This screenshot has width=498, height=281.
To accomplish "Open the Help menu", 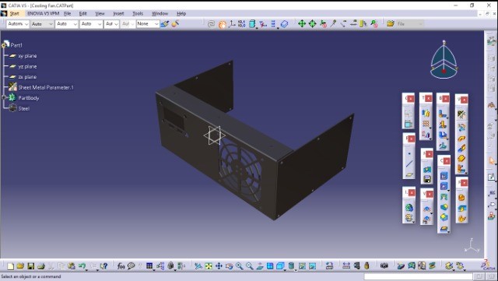I will [x=181, y=14].
